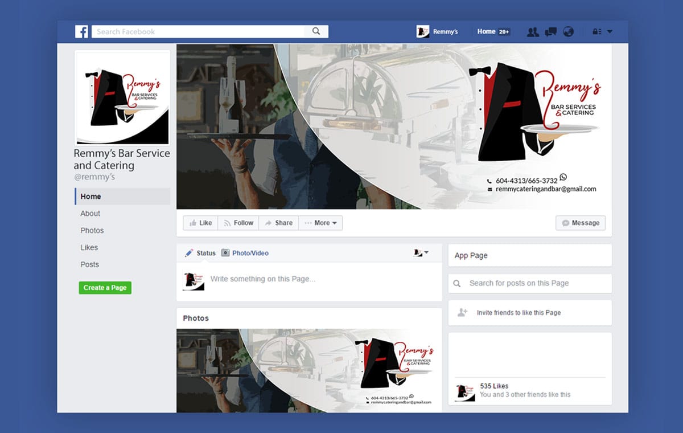Screen dimensions: 683x433
Task: Select About in the left sidebar
Action: click(x=90, y=213)
